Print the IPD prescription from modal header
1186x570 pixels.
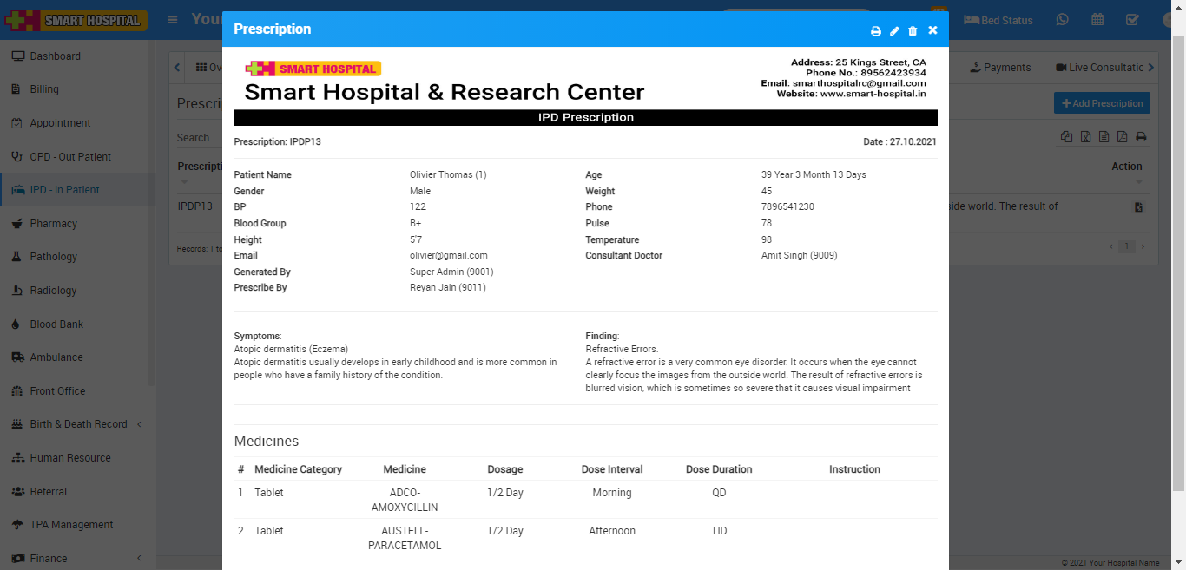(876, 30)
